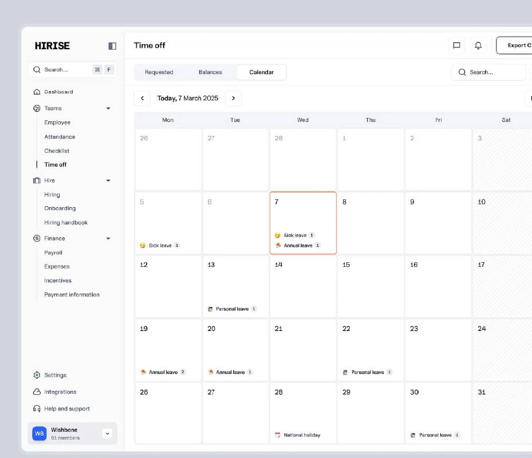Collapse the Teams section

[x=108, y=108]
